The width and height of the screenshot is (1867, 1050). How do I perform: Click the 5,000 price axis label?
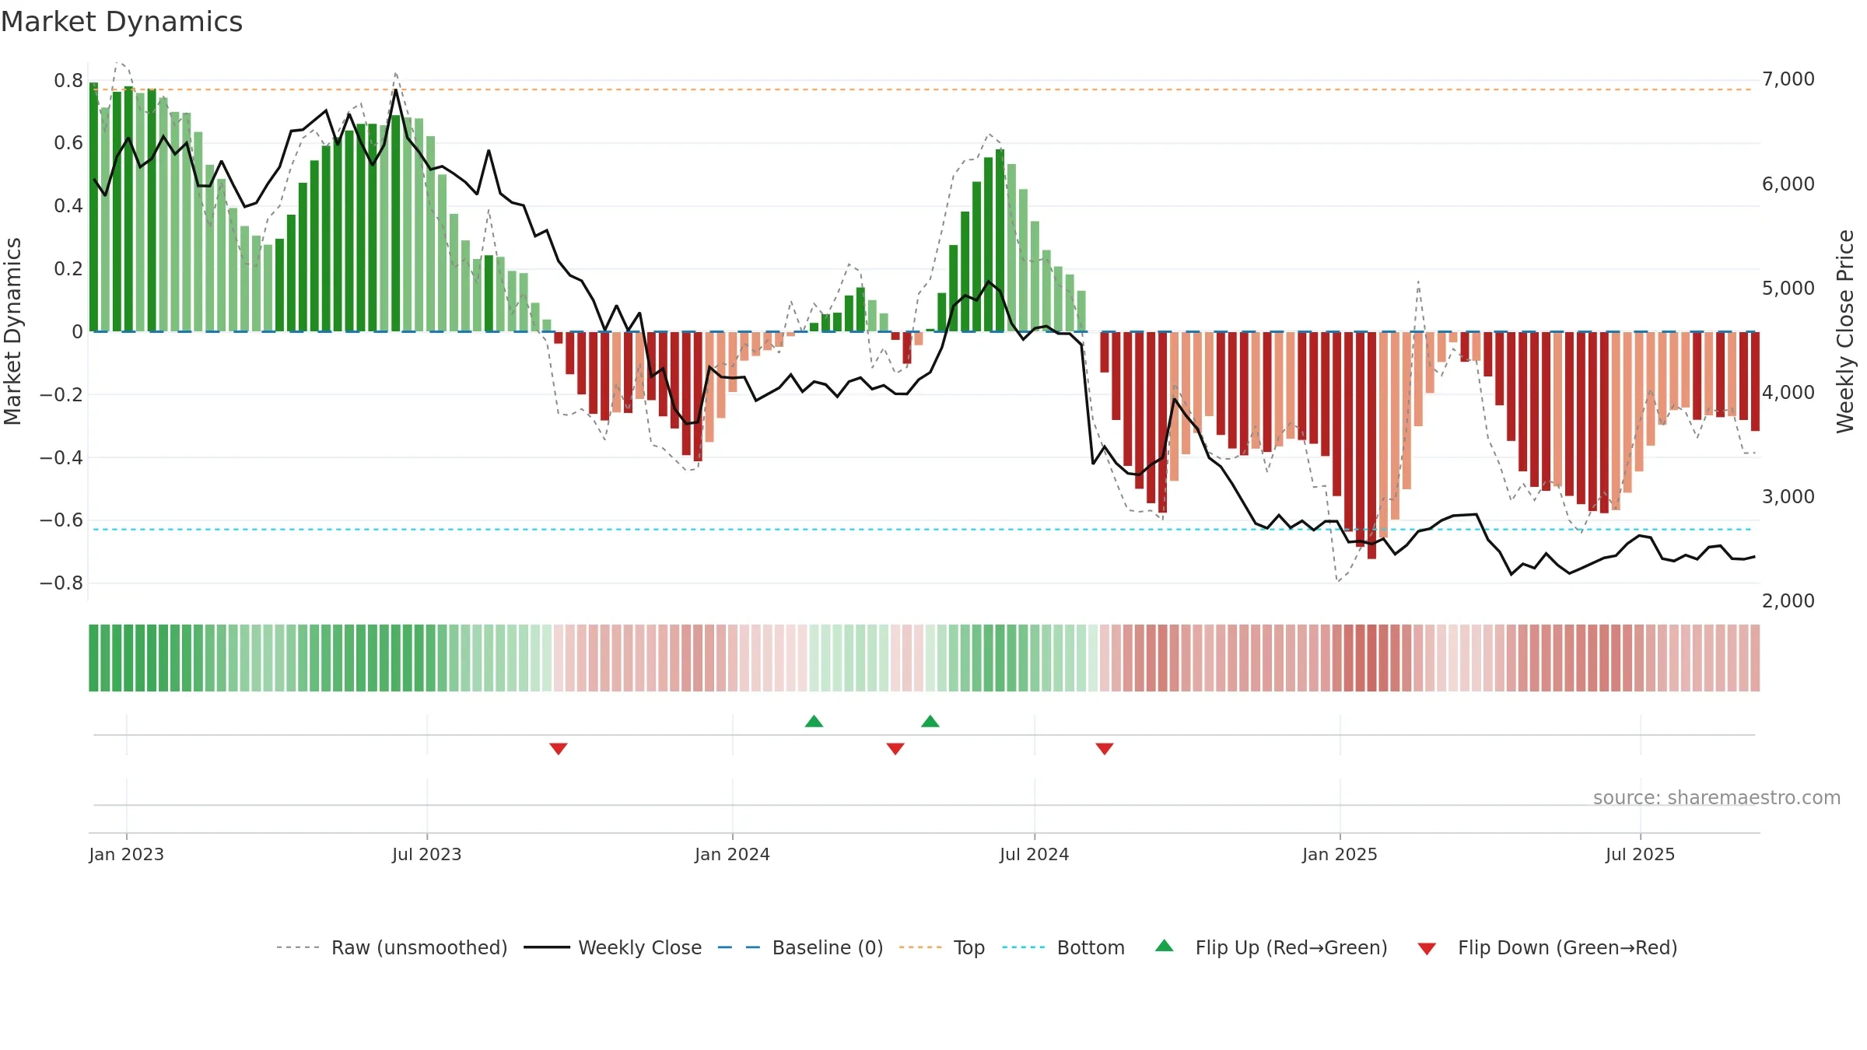1788,289
